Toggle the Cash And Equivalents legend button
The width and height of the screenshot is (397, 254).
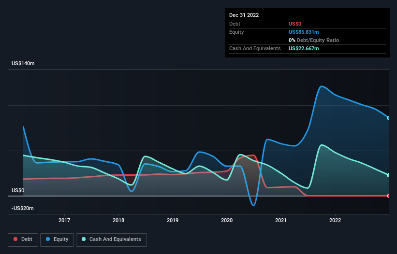pyautogui.click(x=111, y=240)
